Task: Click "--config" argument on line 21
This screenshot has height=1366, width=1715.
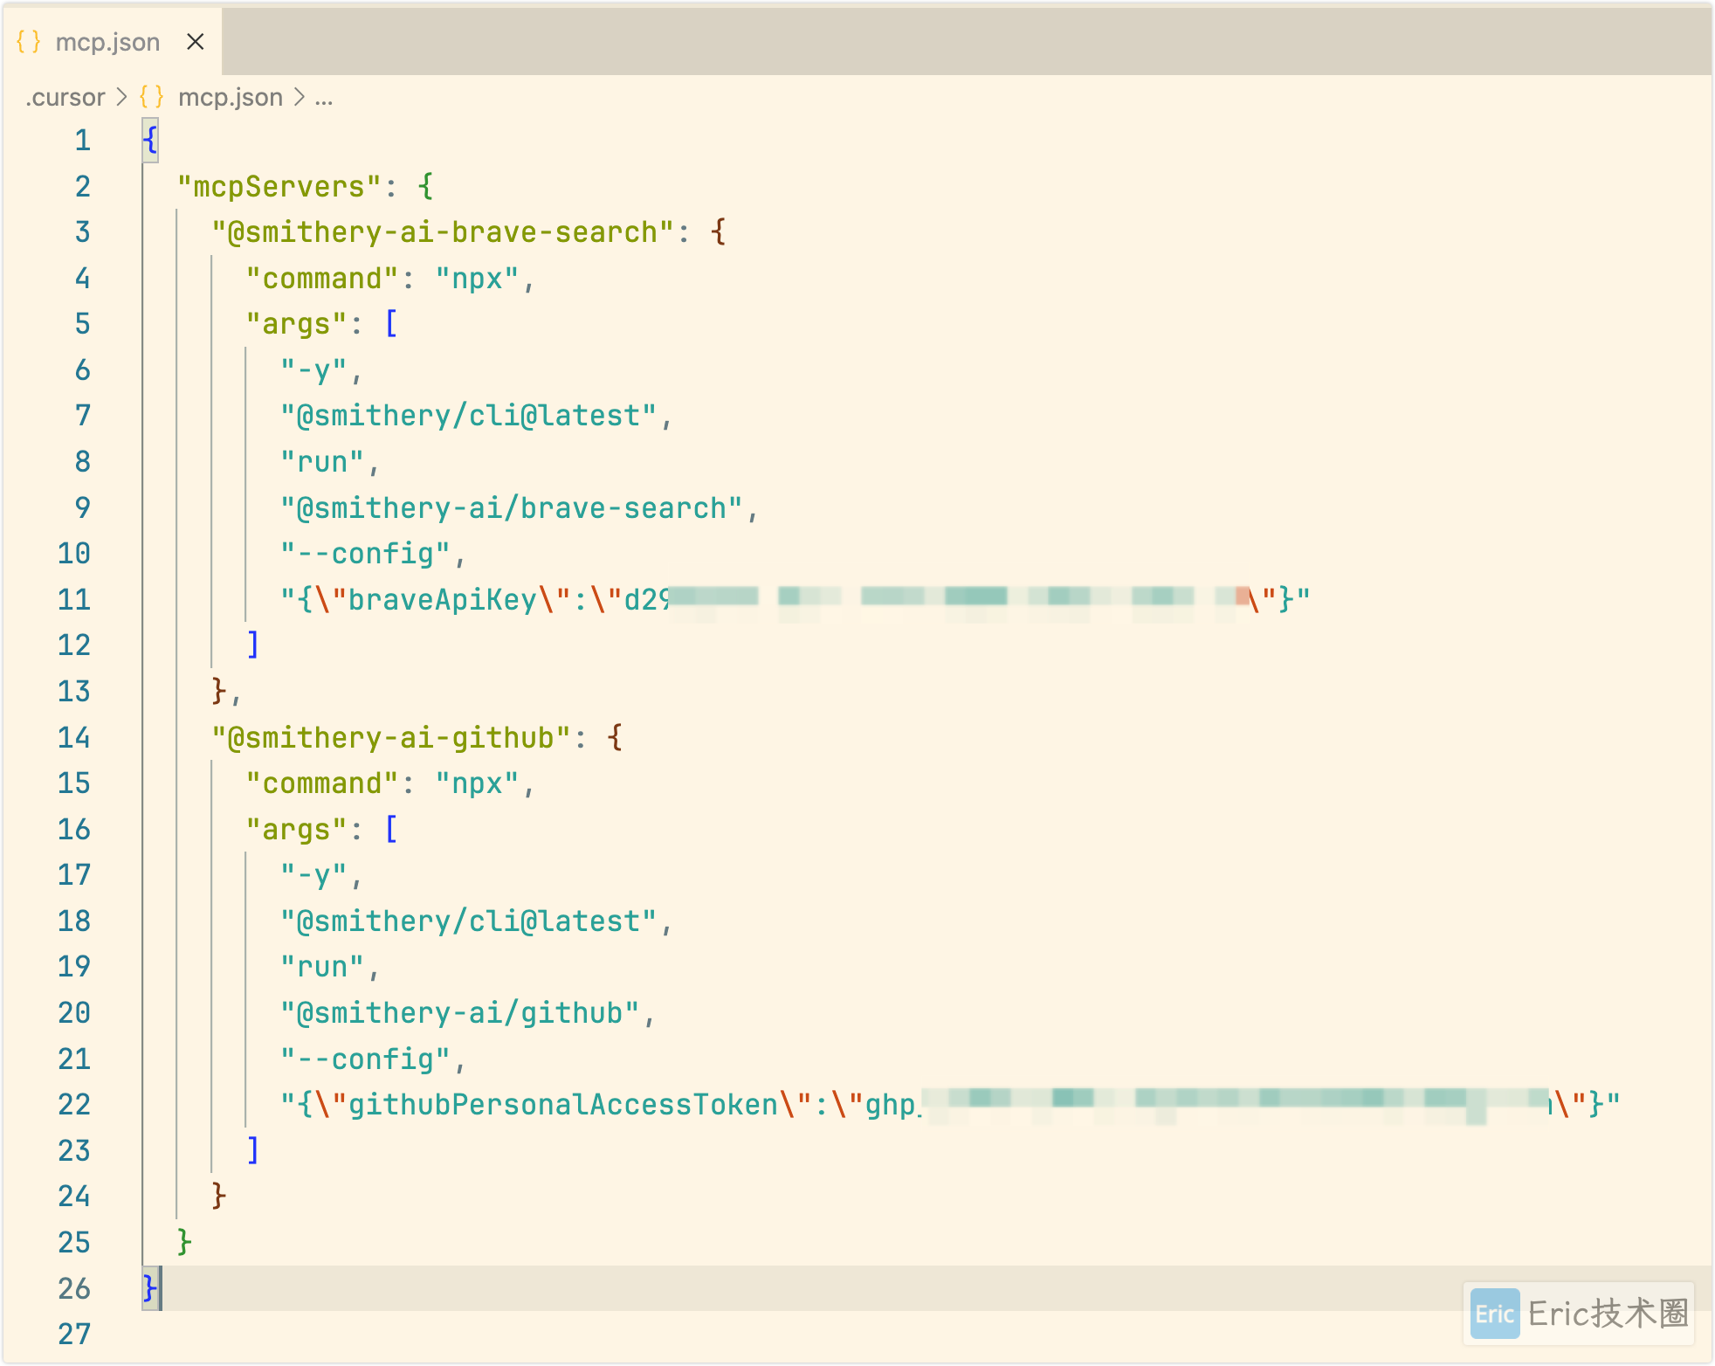Action: click(x=365, y=1060)
